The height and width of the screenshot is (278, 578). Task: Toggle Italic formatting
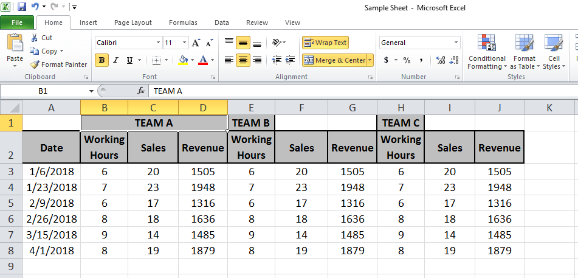coord(115,60)
